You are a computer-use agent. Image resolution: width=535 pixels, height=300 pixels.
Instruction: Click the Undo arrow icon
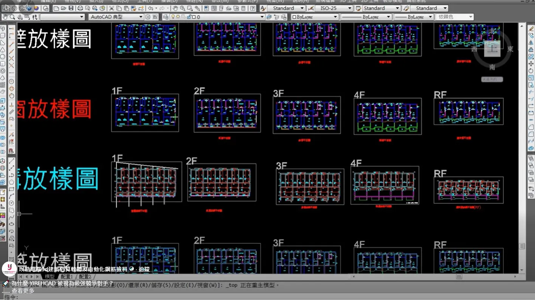click(150, 8)
